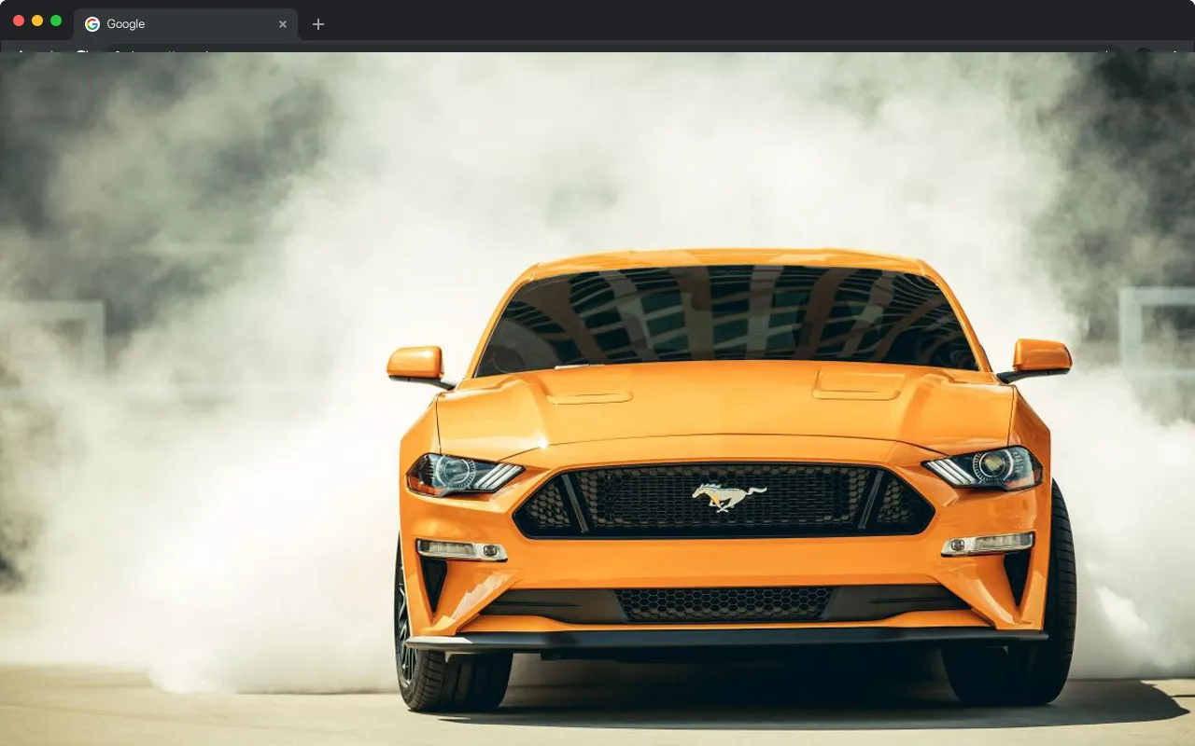Click the Mustang pony emblem on the grille
This screenshot has height=746, width=1195.
(x=728, y=497)
